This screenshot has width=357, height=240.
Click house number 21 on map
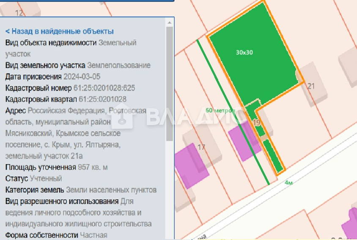(x=311, y=86)
